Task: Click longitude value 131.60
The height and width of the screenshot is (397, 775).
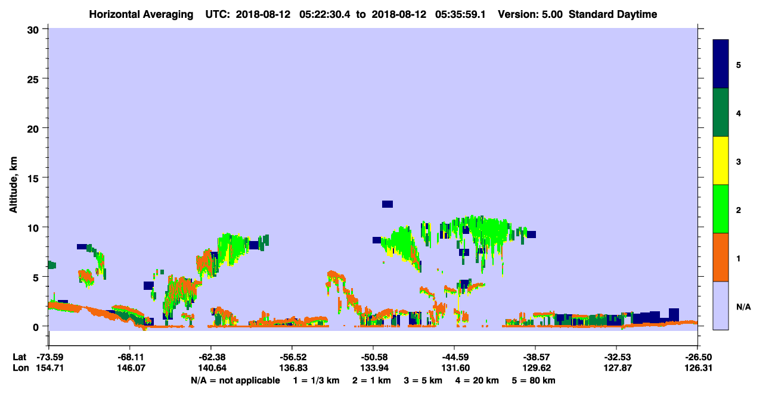Action: click(454, 368)
